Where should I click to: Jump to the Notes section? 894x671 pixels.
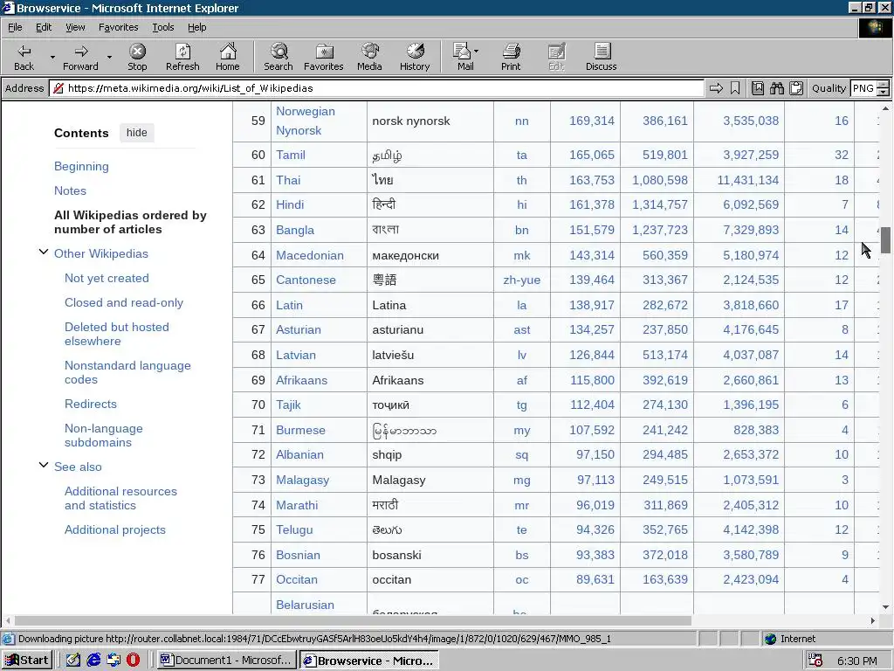click(x=70, y=190)
